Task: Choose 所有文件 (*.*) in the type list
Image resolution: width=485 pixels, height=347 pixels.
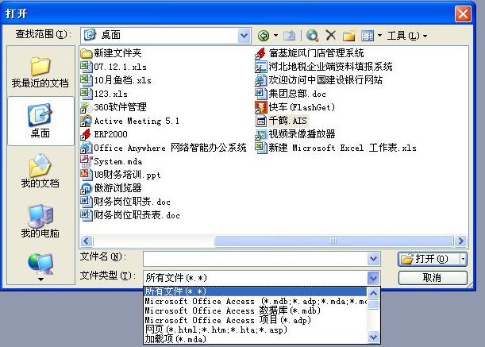Action: [255, 291]
